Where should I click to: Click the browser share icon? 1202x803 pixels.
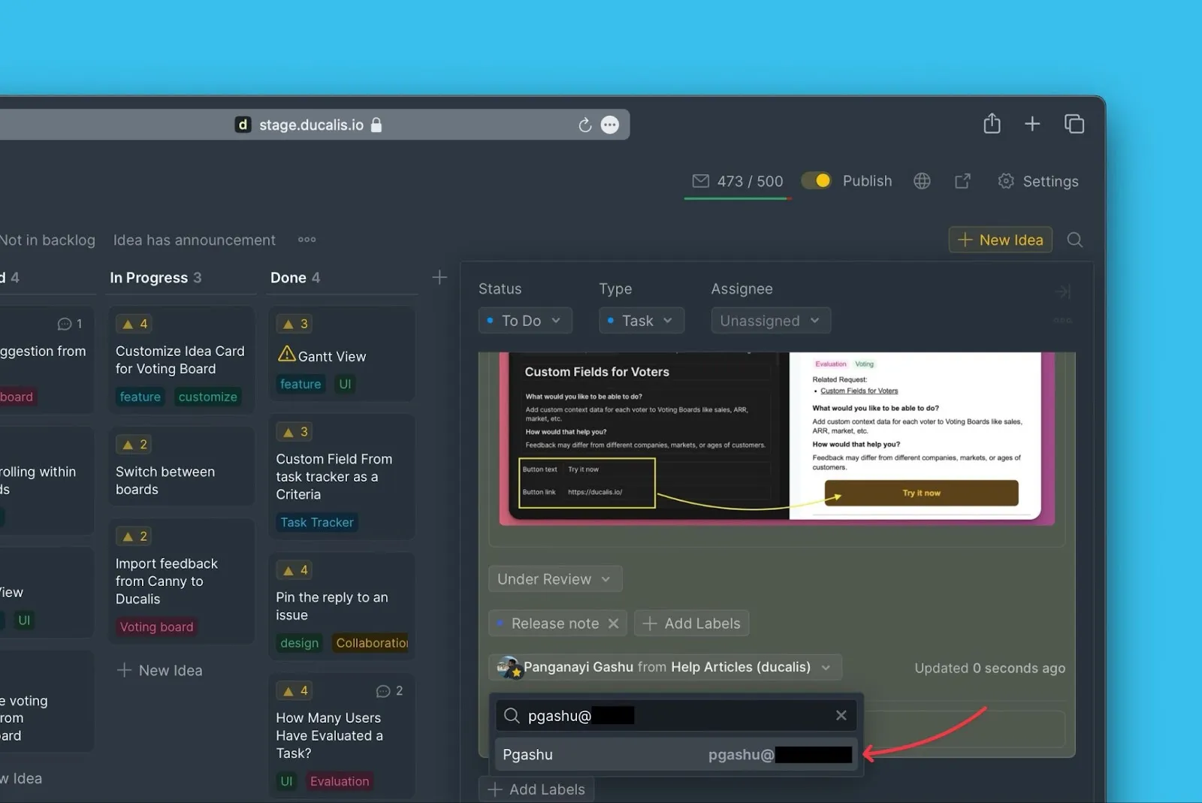click(x=992, y=124)
